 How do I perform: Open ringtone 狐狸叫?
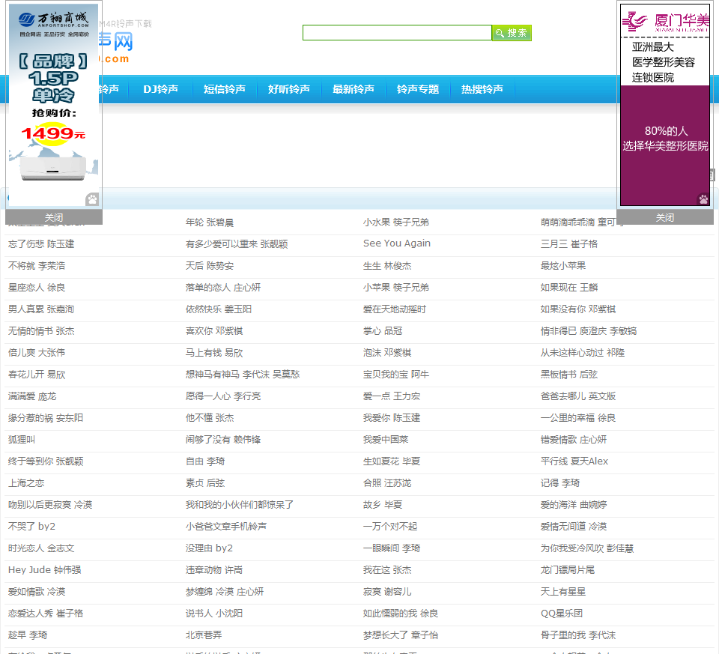coord(22,440)
